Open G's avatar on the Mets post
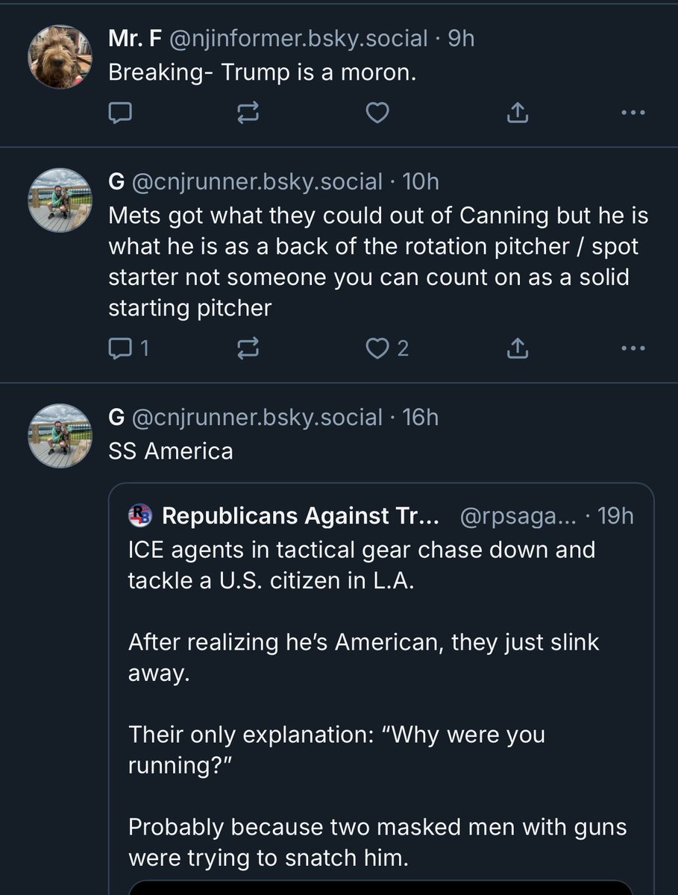The height and width of the screenshot is (895, 678). click(60, 198)
